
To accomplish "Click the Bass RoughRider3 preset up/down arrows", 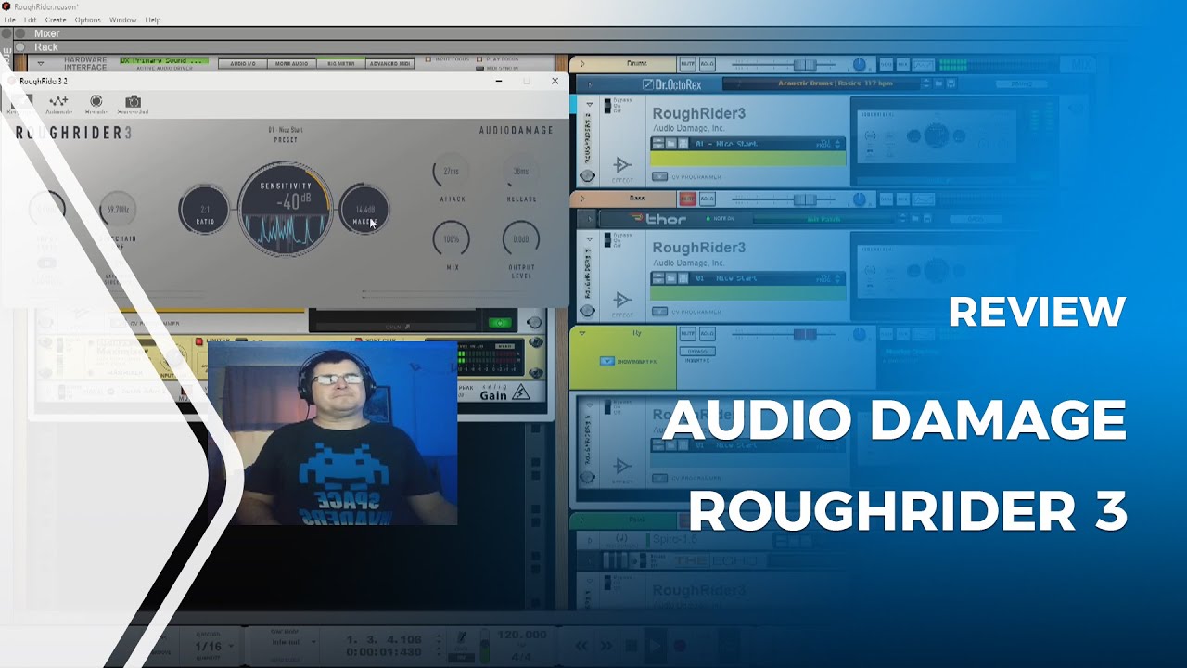I will (x=838, y=278).
